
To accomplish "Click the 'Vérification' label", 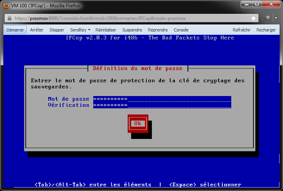I will click(68, 105).
